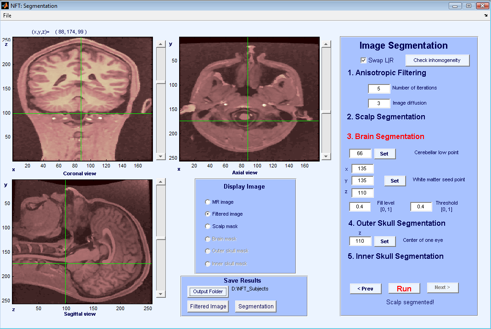Click the coronal view slice slider thumb

(160, 83)
